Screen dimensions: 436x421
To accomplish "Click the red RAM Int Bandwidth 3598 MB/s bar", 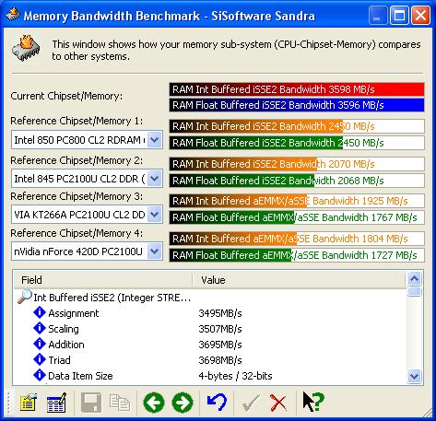I will (297, 89).
